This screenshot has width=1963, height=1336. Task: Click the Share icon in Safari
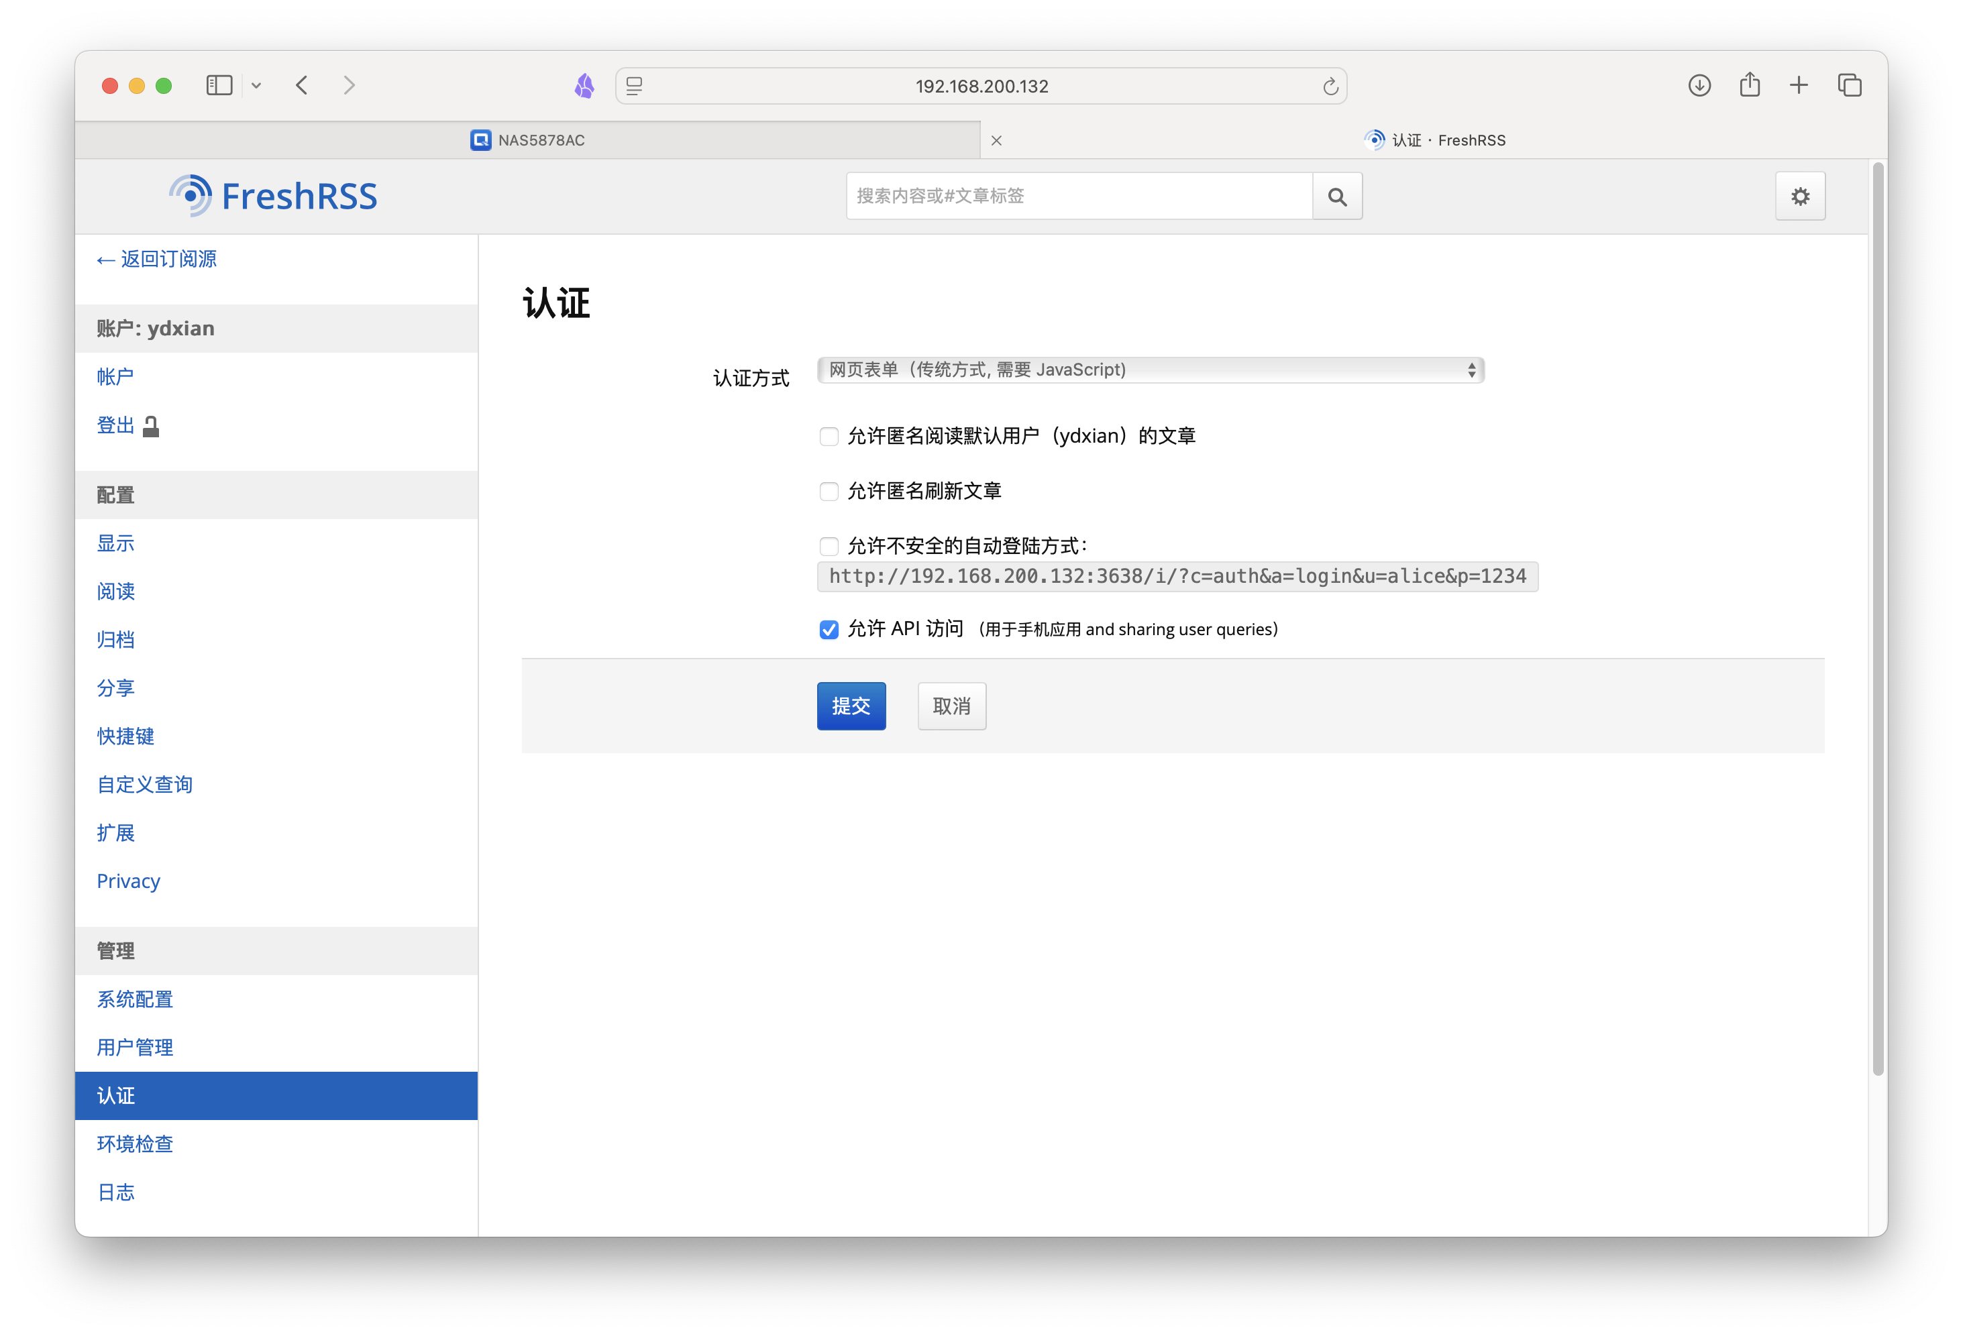pos(1749,85)
